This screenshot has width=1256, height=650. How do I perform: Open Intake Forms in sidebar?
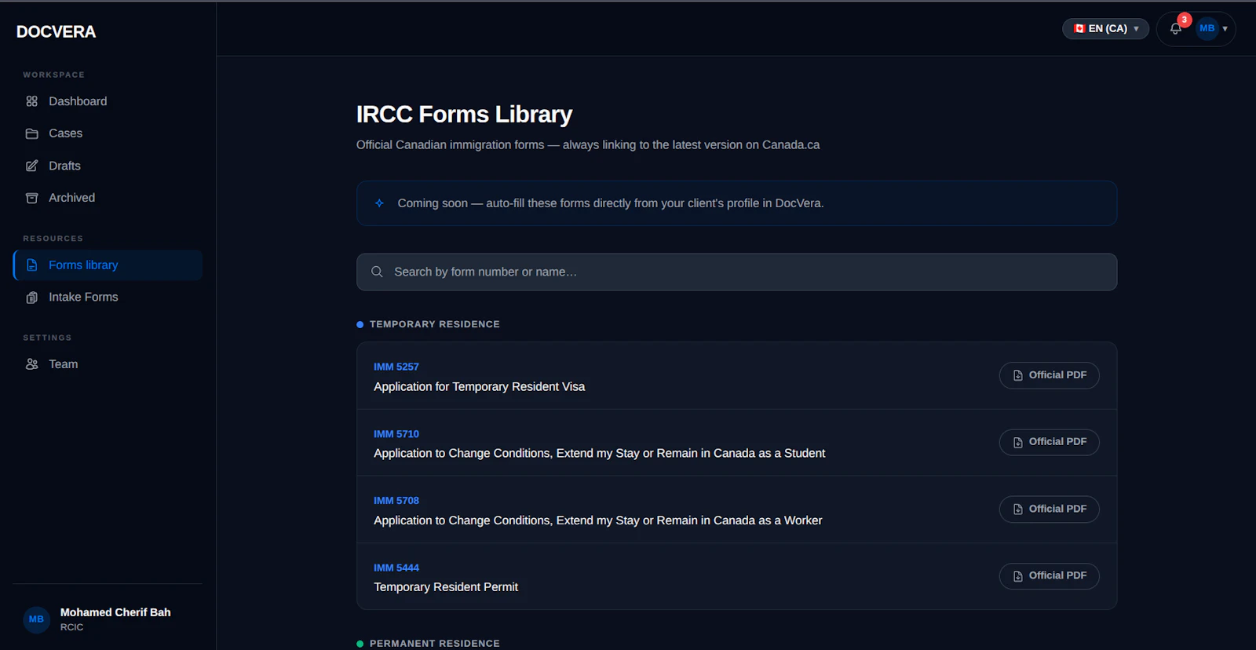coord(108,298)
